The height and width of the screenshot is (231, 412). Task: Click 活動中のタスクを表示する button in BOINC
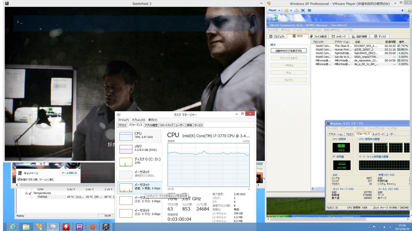coord(289,51)
